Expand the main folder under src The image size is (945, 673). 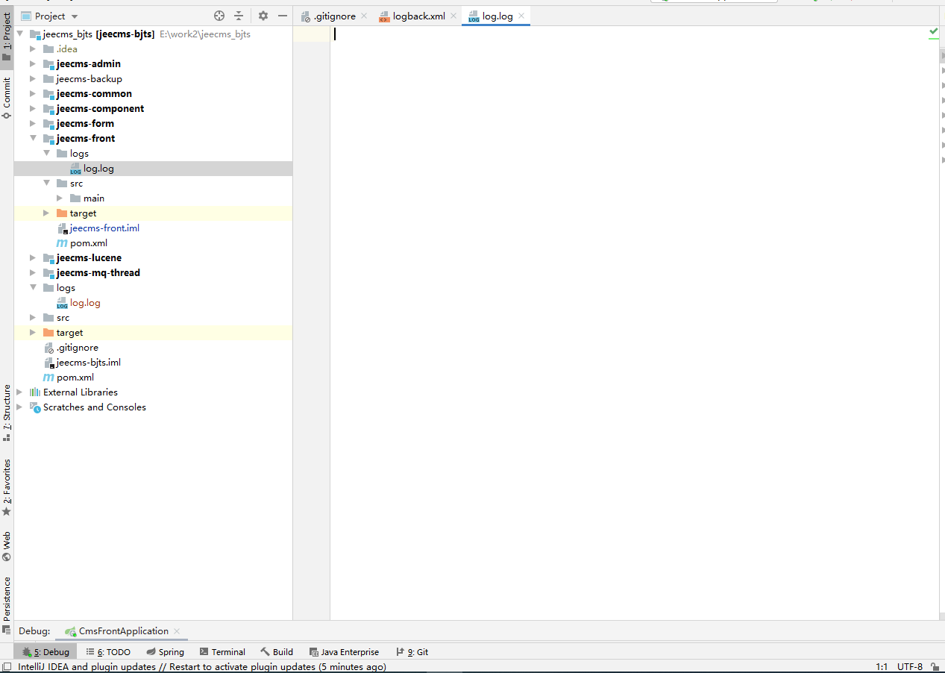60,198
